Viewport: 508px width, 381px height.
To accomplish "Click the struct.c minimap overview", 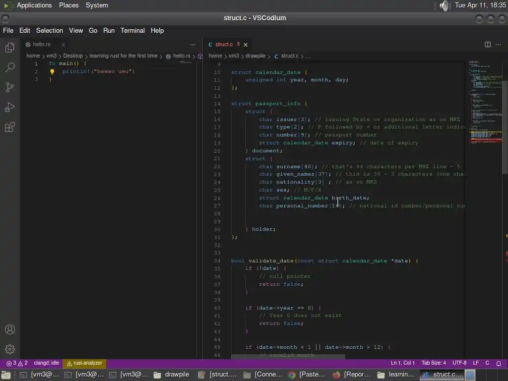I will coord(485,102).
